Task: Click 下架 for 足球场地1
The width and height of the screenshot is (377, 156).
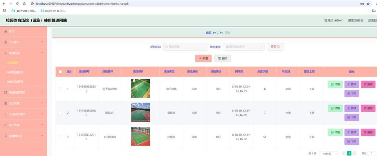Action: (352, 142)
